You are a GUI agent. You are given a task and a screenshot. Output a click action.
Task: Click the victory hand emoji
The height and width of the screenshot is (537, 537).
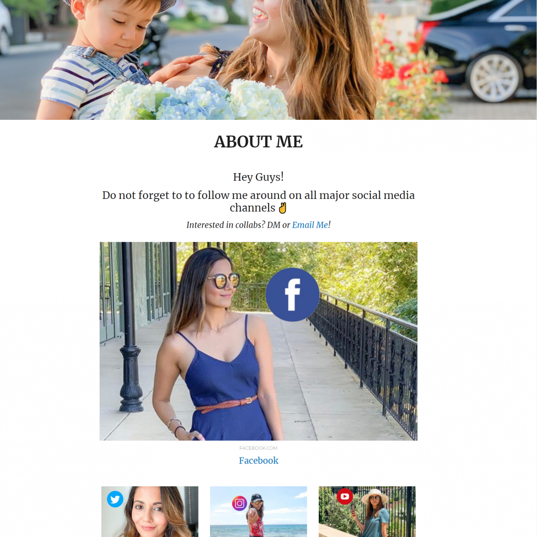click(x=282, y=208)
